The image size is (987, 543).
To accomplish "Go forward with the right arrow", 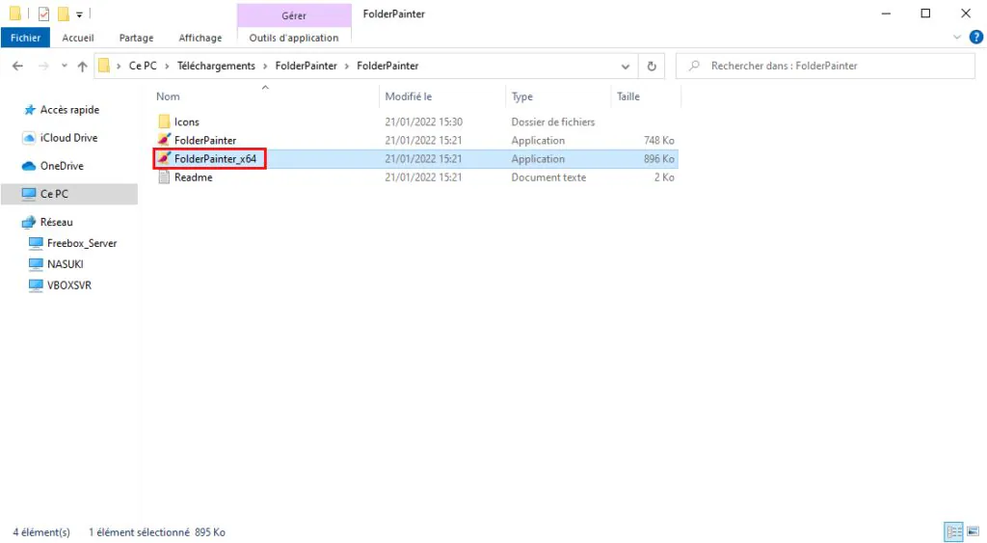I will point(43,66).
